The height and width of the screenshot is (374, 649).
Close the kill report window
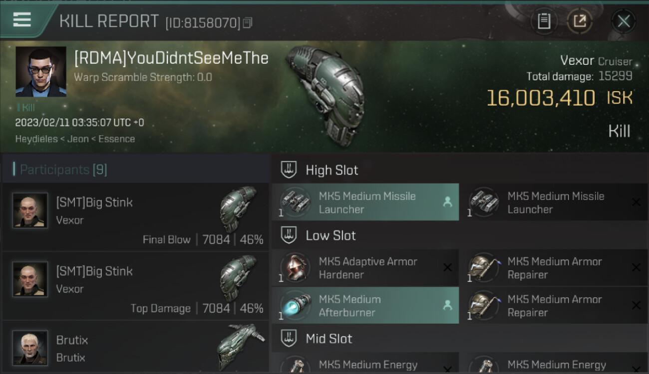[x=624, y=21]
